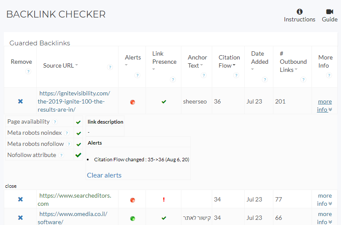This screenshot has width=341, height=225.
Task: Click Clear alerts link
Action: click(104, 175)
